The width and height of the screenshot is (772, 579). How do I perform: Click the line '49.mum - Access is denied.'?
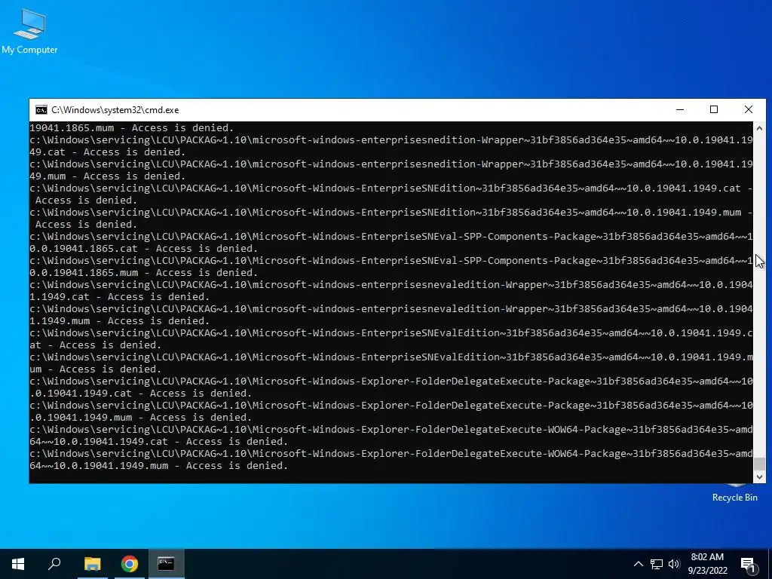[x=107, y=176]
